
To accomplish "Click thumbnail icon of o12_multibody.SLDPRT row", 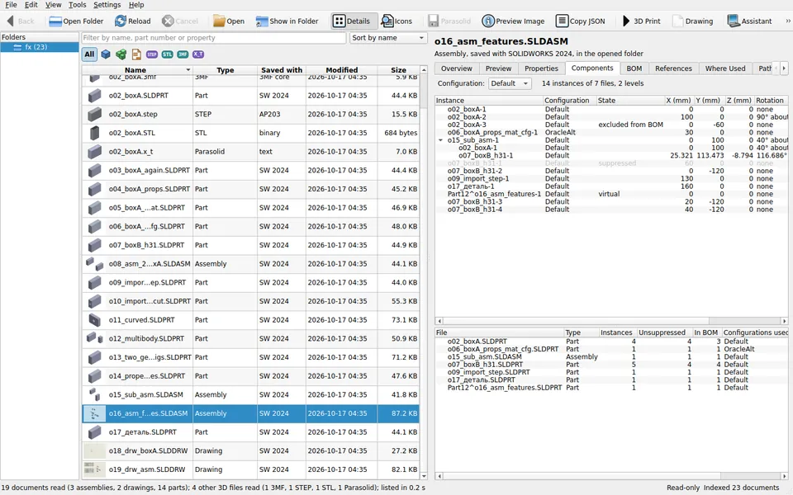I will tap(94, 338).
